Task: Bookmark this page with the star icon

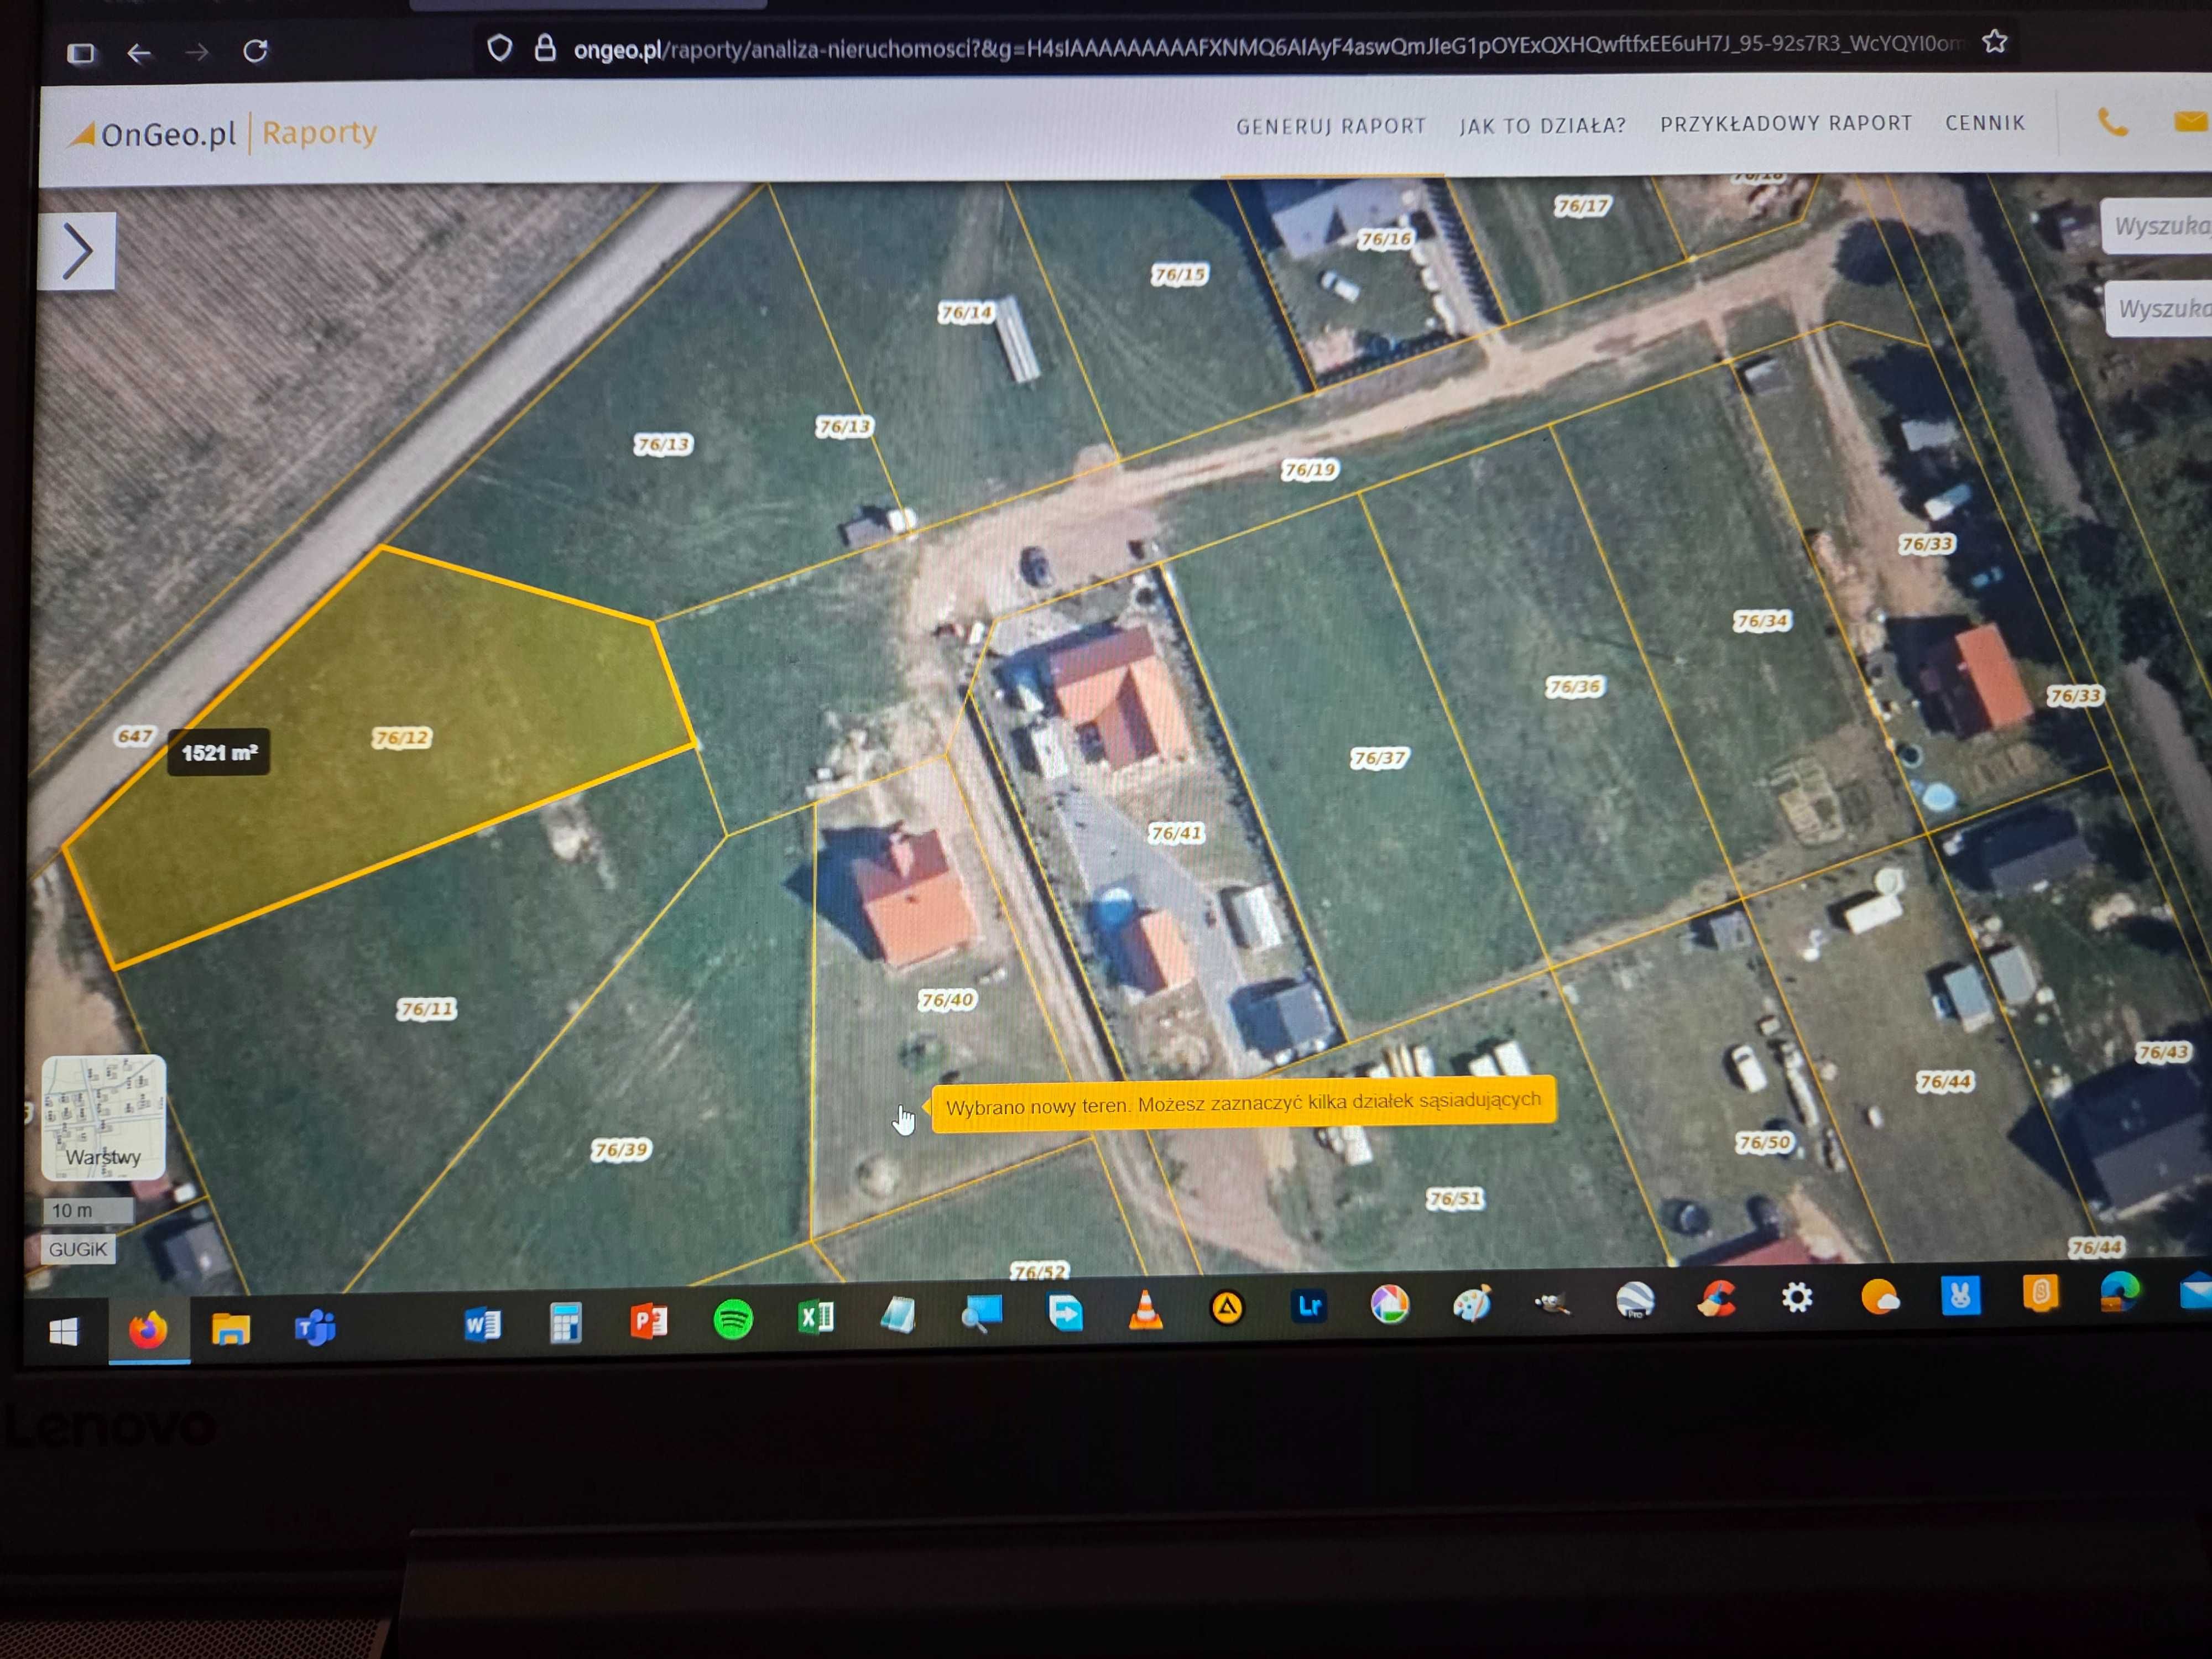Action: pyautogui.click(x=1994, y=42)
